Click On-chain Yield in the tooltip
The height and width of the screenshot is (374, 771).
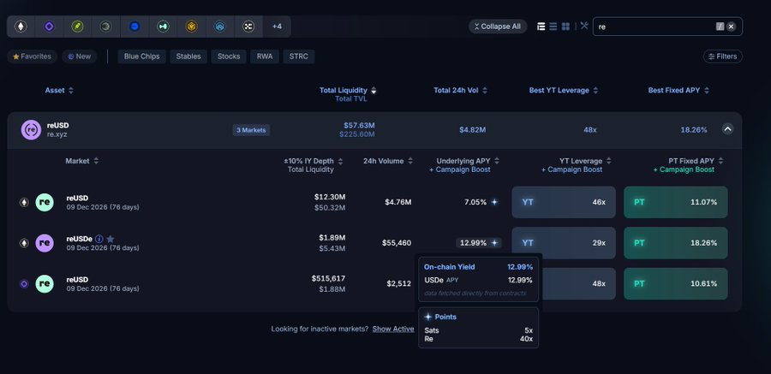click(x=450, y=267)
